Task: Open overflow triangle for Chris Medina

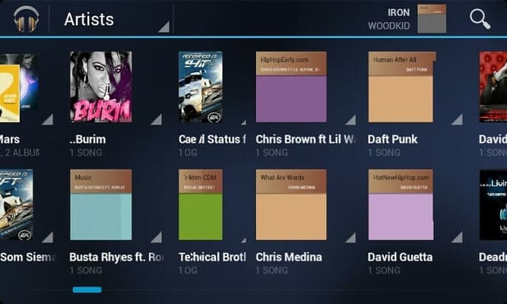Action: click(350, 237)
